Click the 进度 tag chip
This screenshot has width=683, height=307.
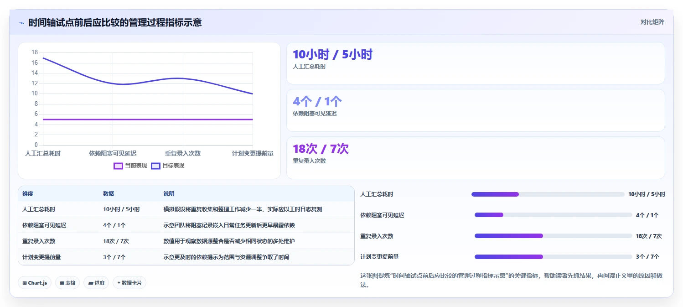(96, 283)
